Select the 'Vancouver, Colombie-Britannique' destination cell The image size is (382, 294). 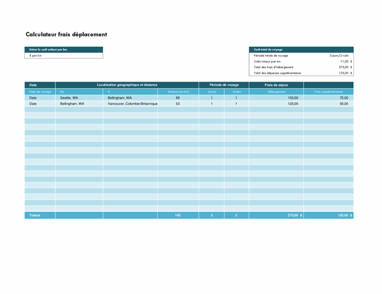[x=131, y=104]
